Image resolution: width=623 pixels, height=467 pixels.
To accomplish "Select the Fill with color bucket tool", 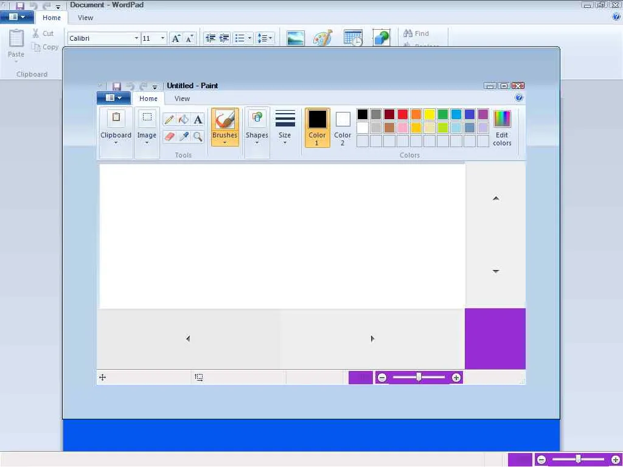I will (184, 120).
